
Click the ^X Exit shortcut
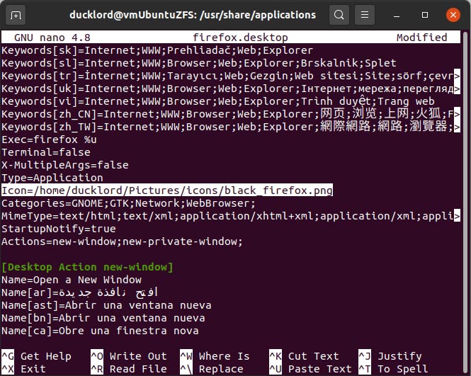[x=23, y=369]
